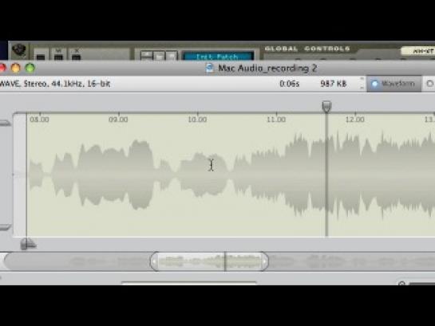Click the zoom magnifier icon at bottom right
Screen dimensions: 435x326
coord(401,283)
